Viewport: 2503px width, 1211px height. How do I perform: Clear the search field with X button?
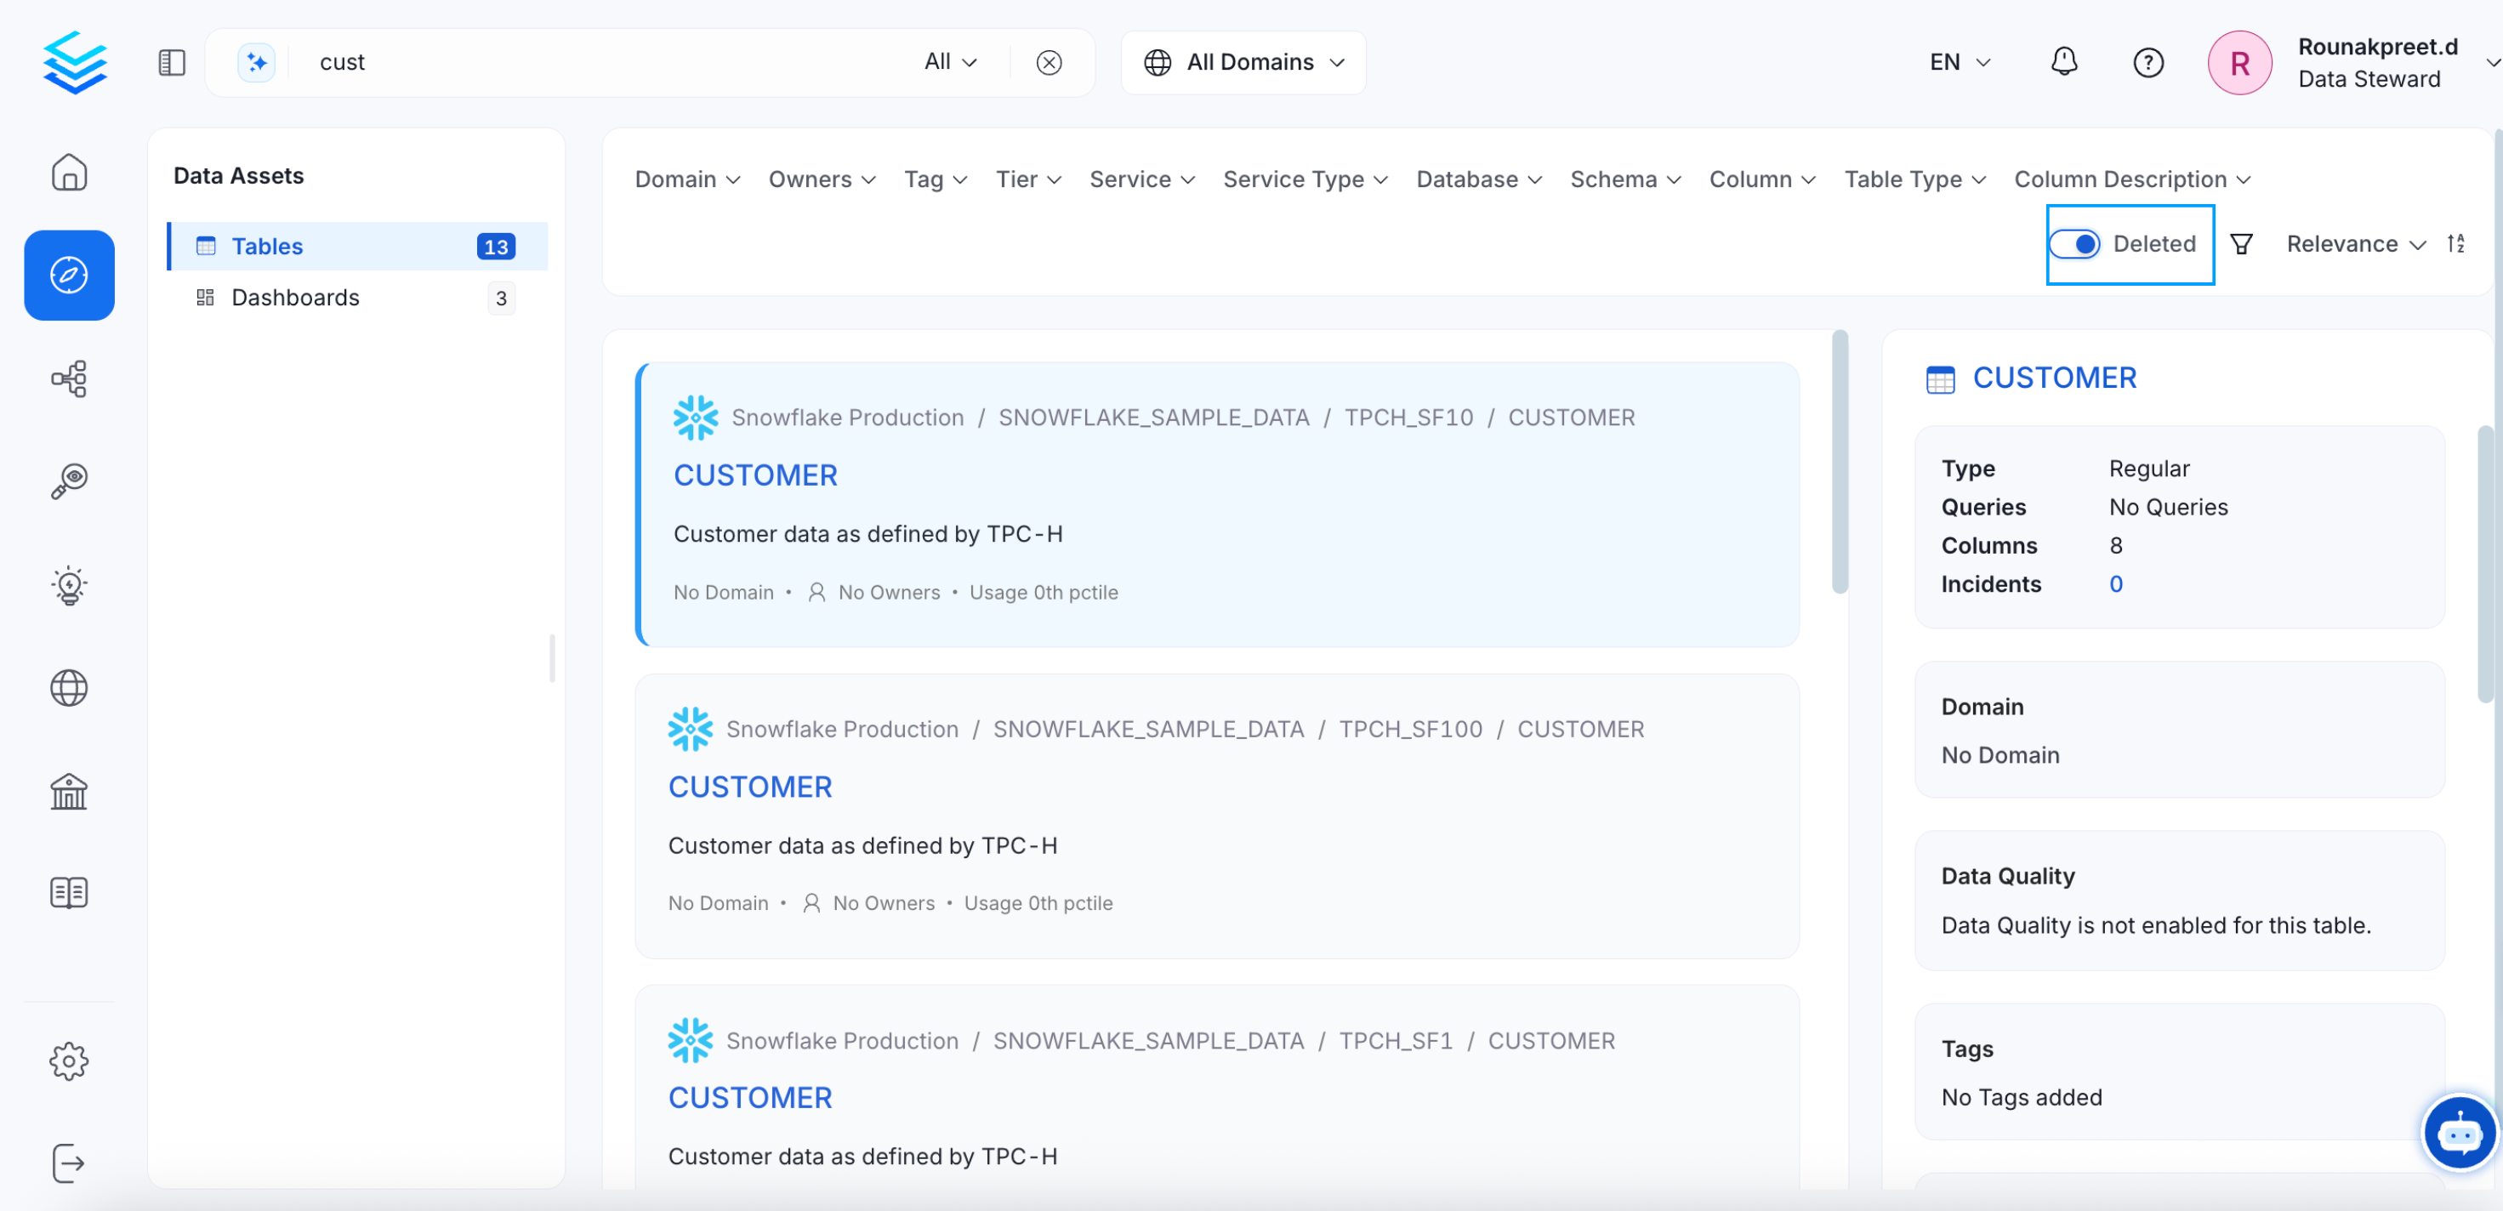click(1049, 62)
